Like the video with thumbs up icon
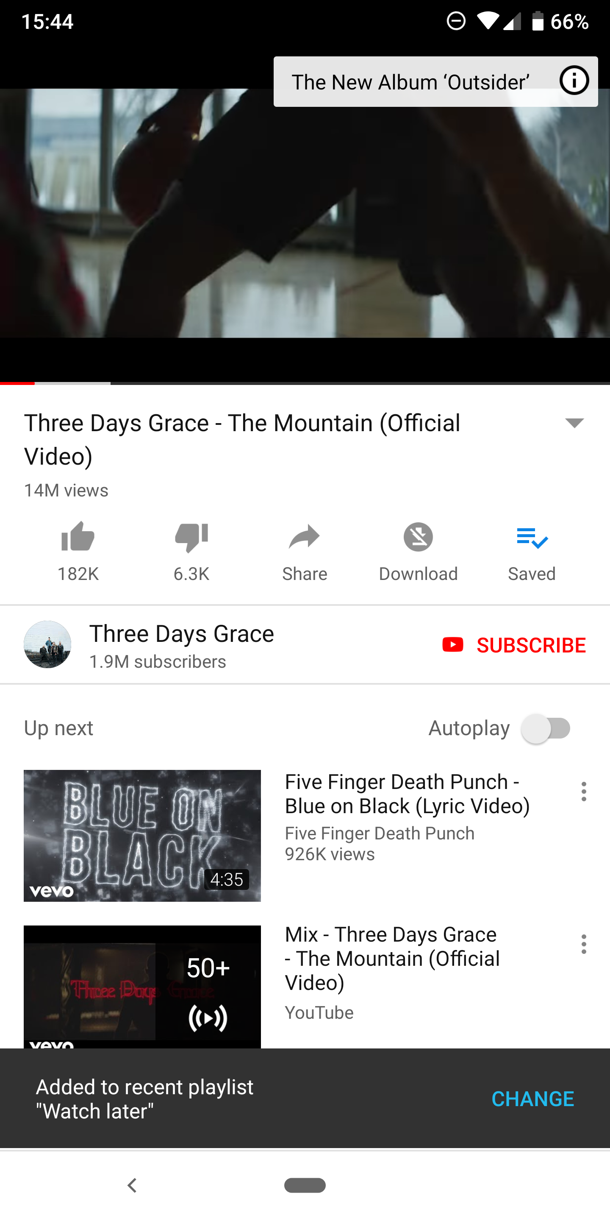The image size is (610, 1221). coord(78,537)
